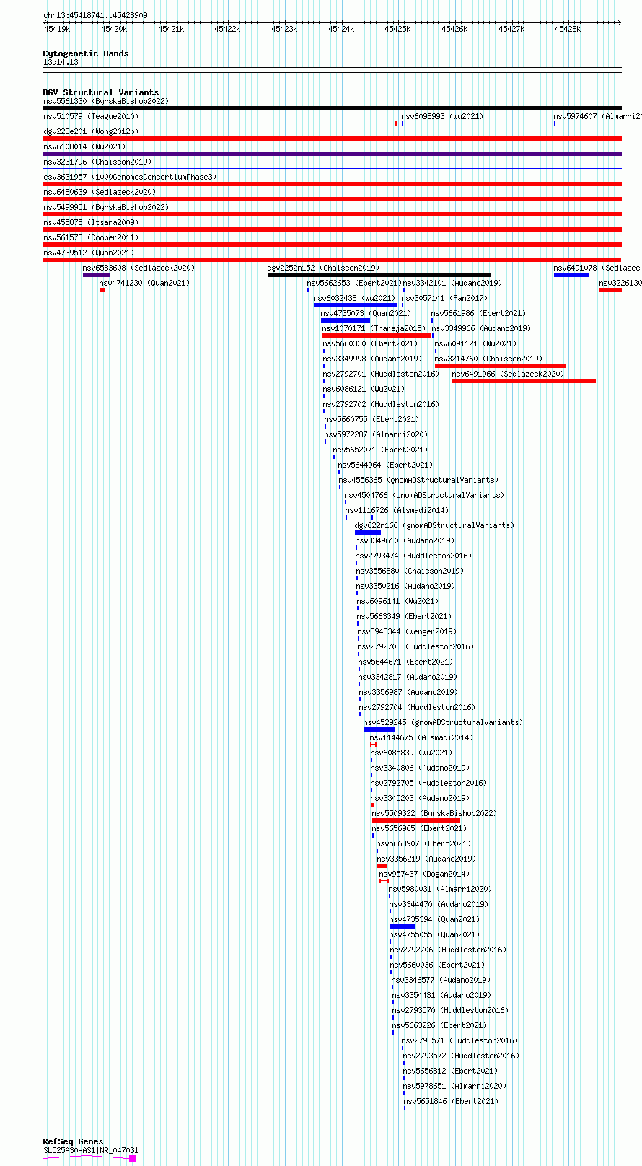Open nsv455875 (Itsara2009) variant
Image resolution: width=642 pixels, height=1166 pixels.
tap(90, 222)
